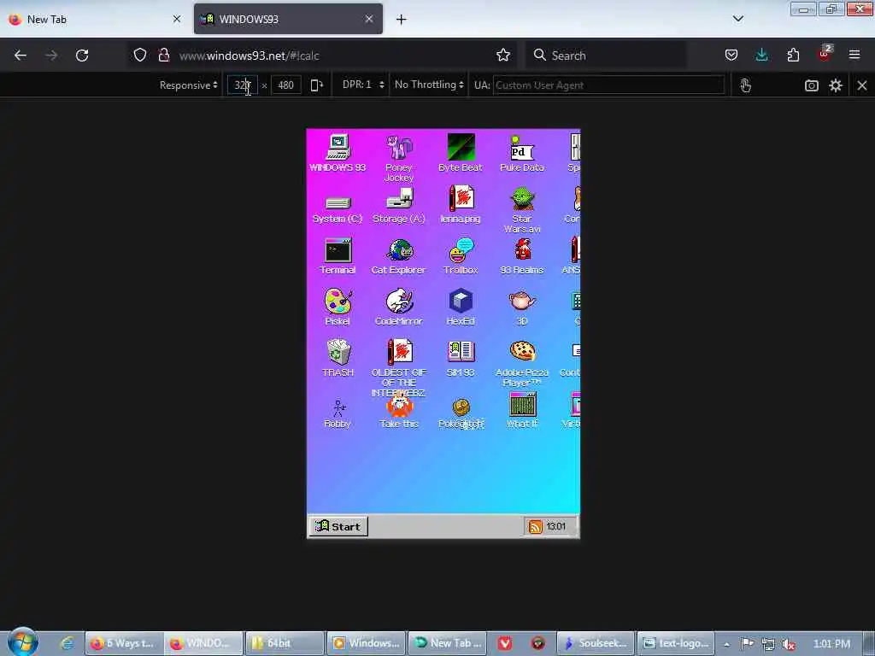Open the Responsive device dropdown
The height and width of the screenshot is (656, 875).
[x=188, y=85]
